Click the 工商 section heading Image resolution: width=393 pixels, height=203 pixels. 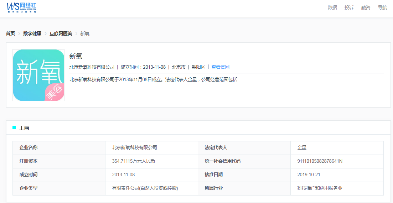coord(24,128)
